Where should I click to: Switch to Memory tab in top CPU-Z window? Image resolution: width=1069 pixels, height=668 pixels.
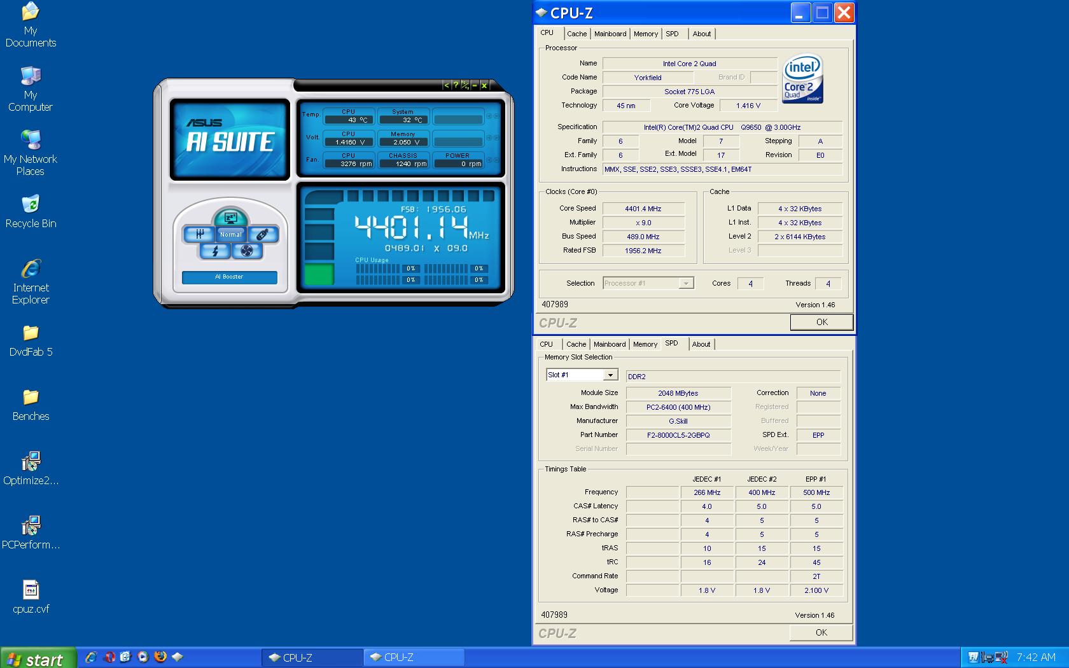(646, 34)
